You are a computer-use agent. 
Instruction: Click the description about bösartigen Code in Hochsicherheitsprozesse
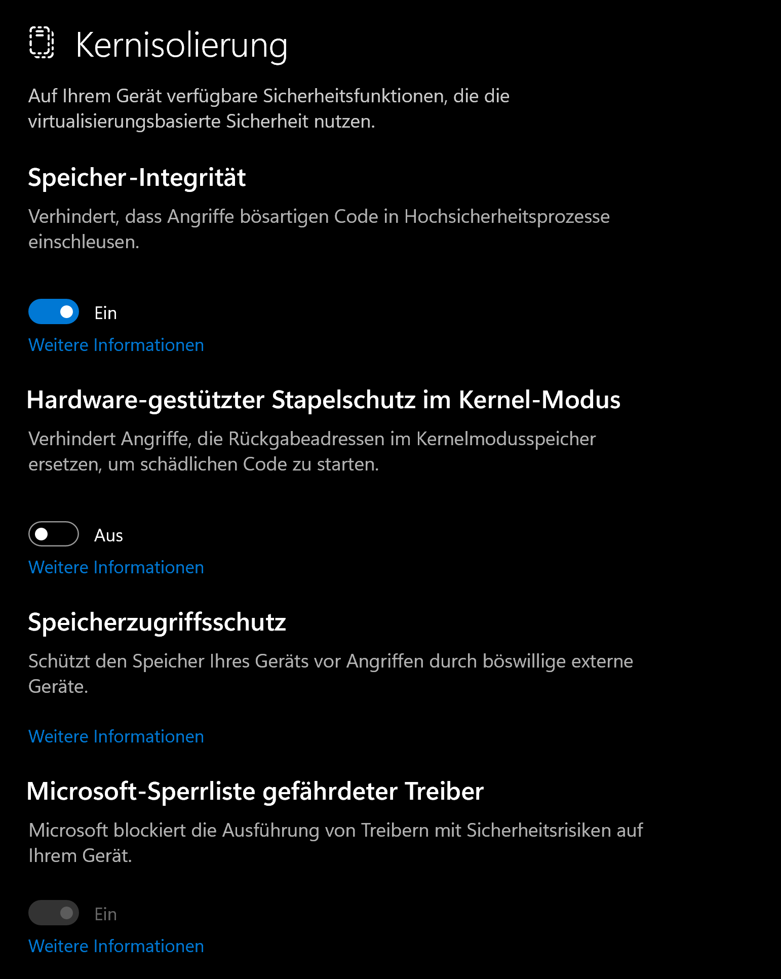(319, 229)
